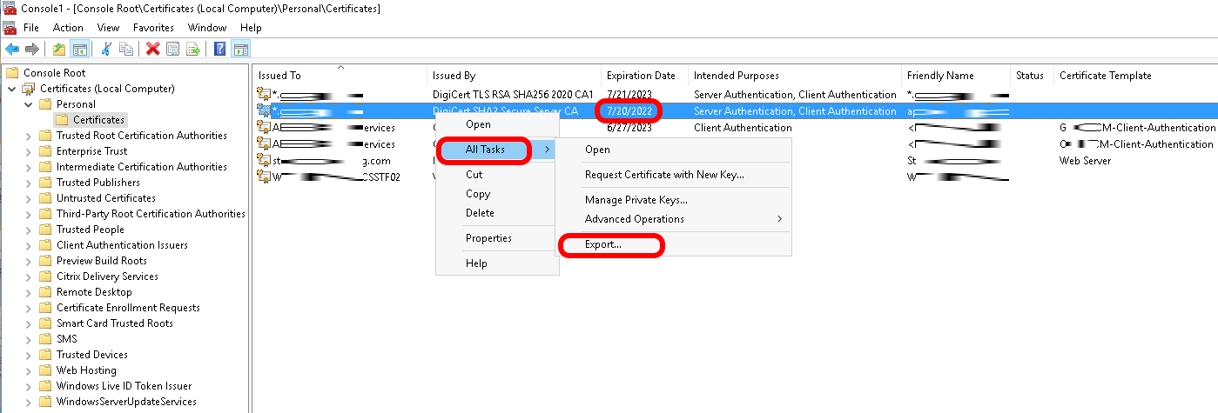Toggle the Show/Hide Console Tree icon
Viewport: 1218px width, 413px height.
tap(79, 50)
